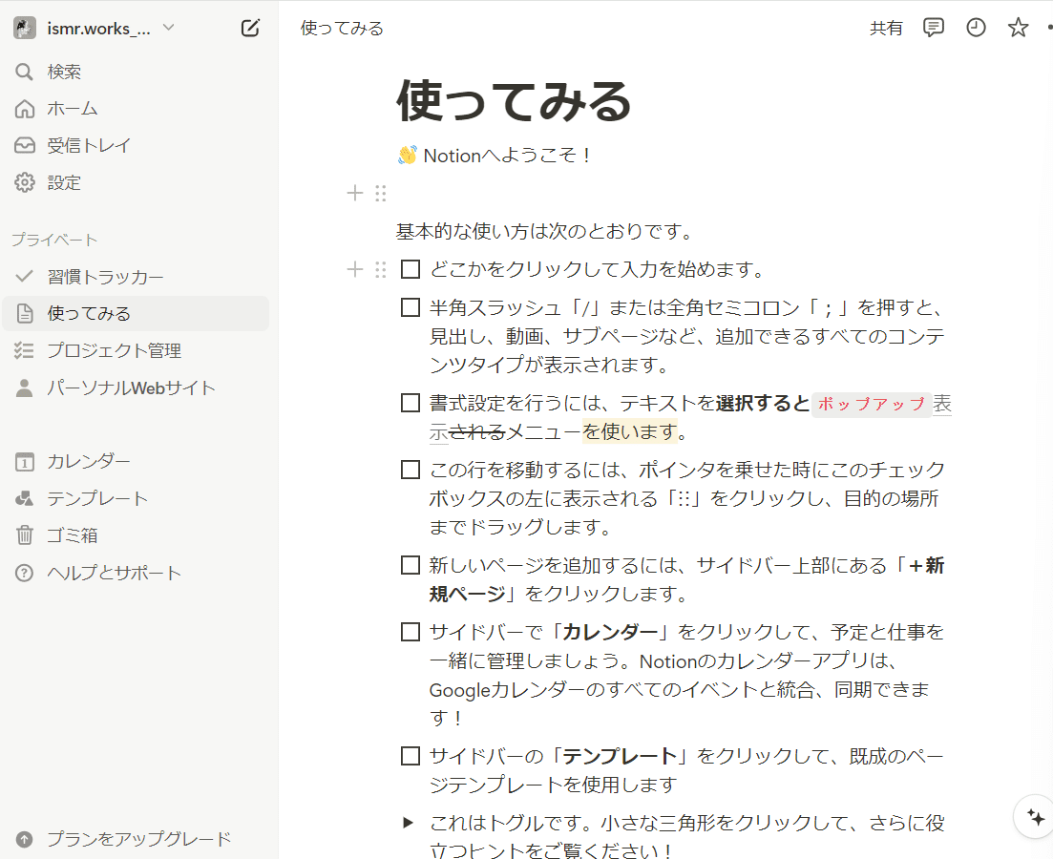Open カレンダー in the sidebar
Screen dimensions: 1053x859
click(x=135, y=461)
